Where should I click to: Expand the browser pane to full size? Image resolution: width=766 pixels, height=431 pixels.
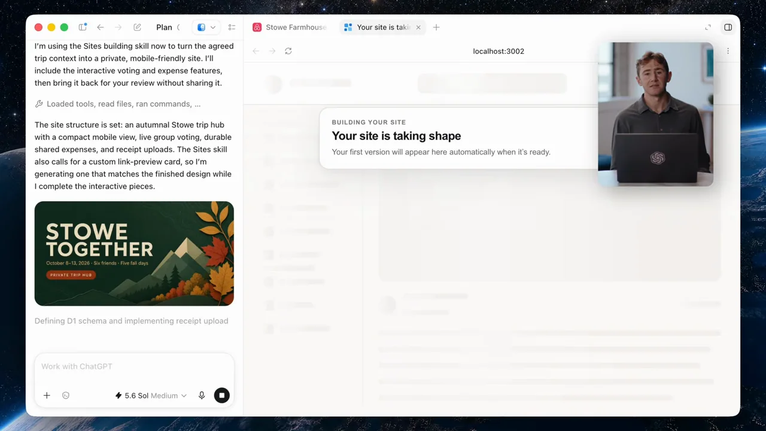click(708, 27)
